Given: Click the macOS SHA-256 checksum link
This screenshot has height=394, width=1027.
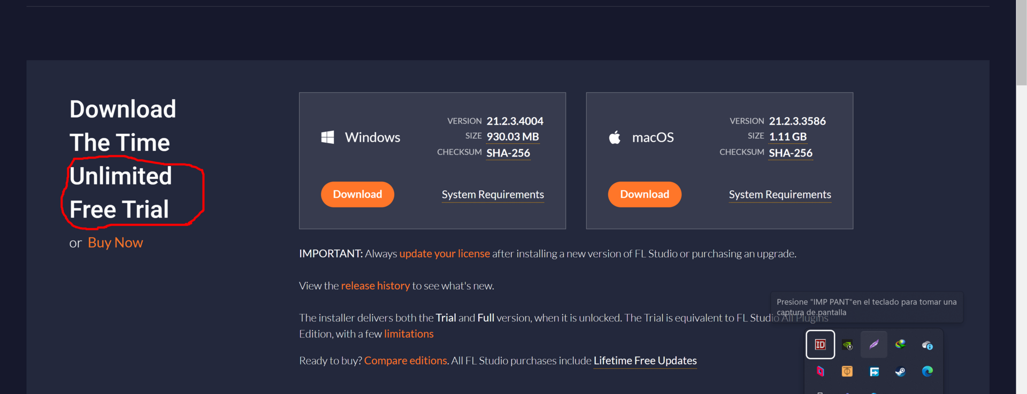Looking at the screenshot, I should (791, 153).
